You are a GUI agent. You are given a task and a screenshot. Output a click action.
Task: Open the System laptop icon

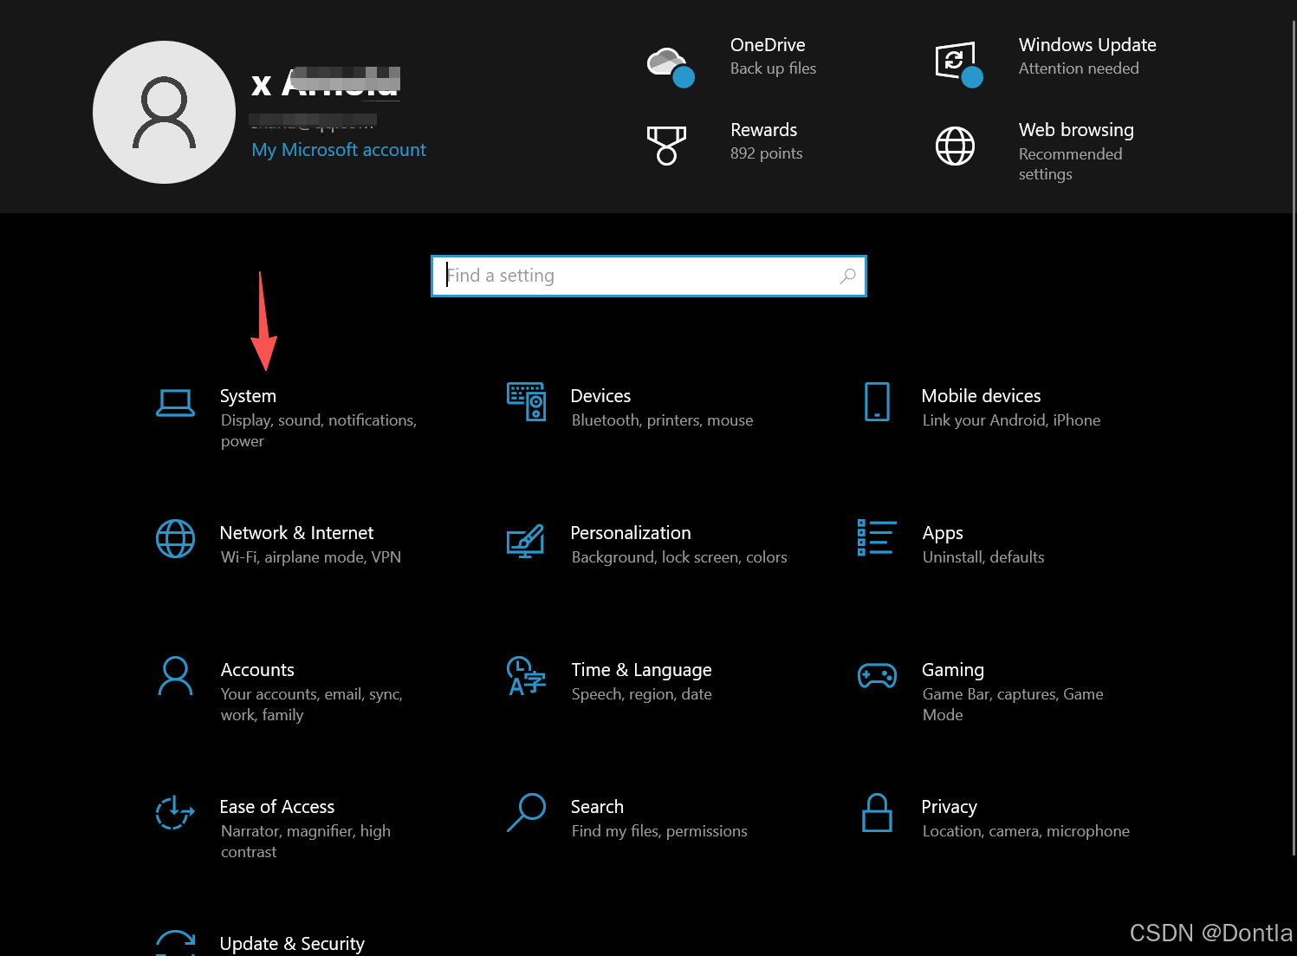[175, 403]
